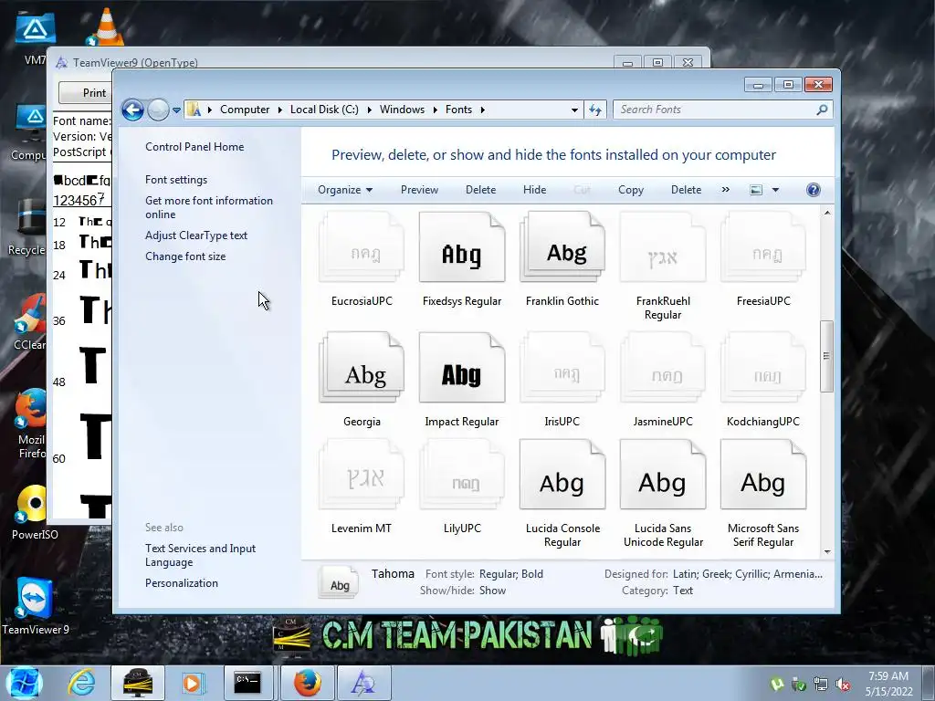Click the Refresh button next to address bar
Screen dimensions: 935x701
pos(595,110)
